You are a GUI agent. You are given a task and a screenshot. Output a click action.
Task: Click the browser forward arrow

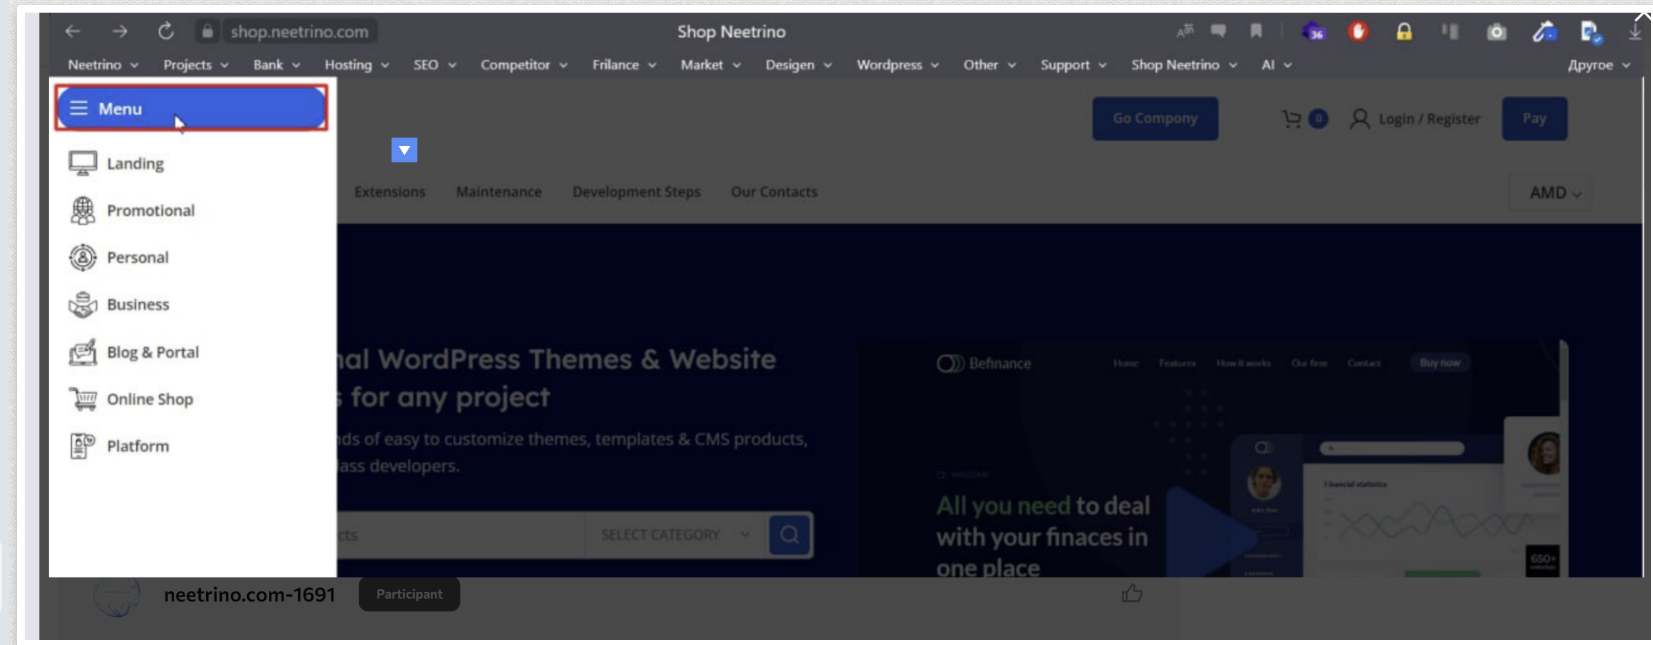click(x=120, y=31)
